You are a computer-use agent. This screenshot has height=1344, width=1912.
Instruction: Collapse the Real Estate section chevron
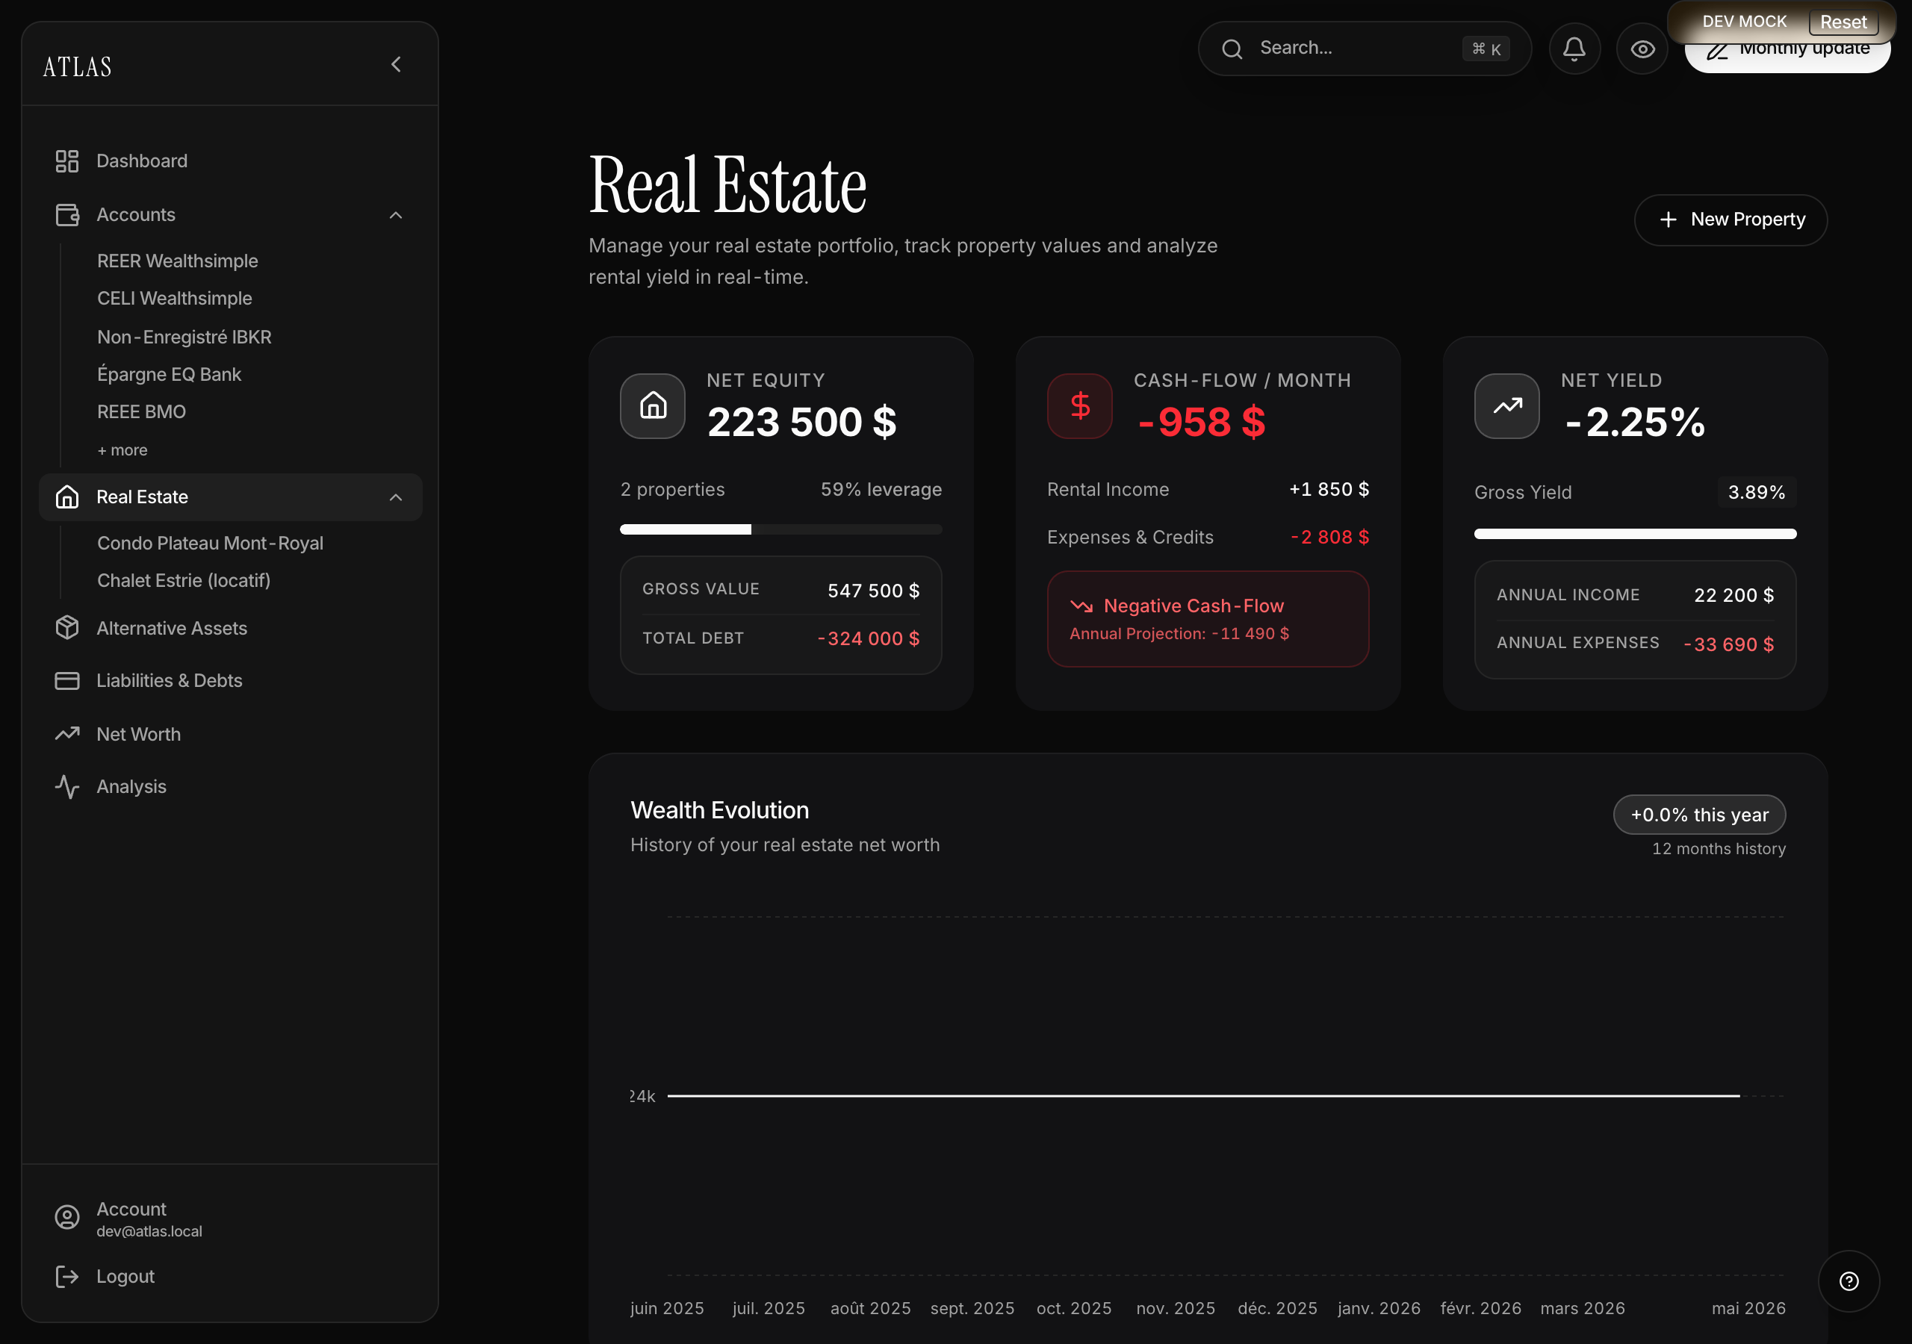[x=396, y=497]
